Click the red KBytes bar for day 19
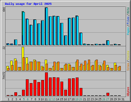131x102 pixels. 77,87
